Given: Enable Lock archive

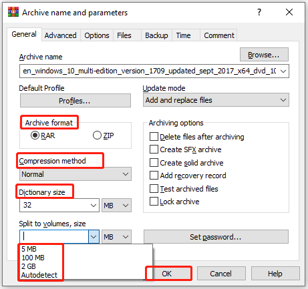Looking at the screenshot, I should coord(154,202).
